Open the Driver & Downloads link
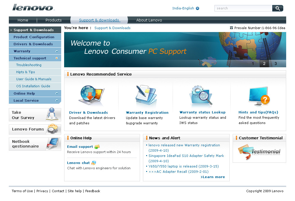The height and width of the screenshot is (201, 295). pos(89,113)
